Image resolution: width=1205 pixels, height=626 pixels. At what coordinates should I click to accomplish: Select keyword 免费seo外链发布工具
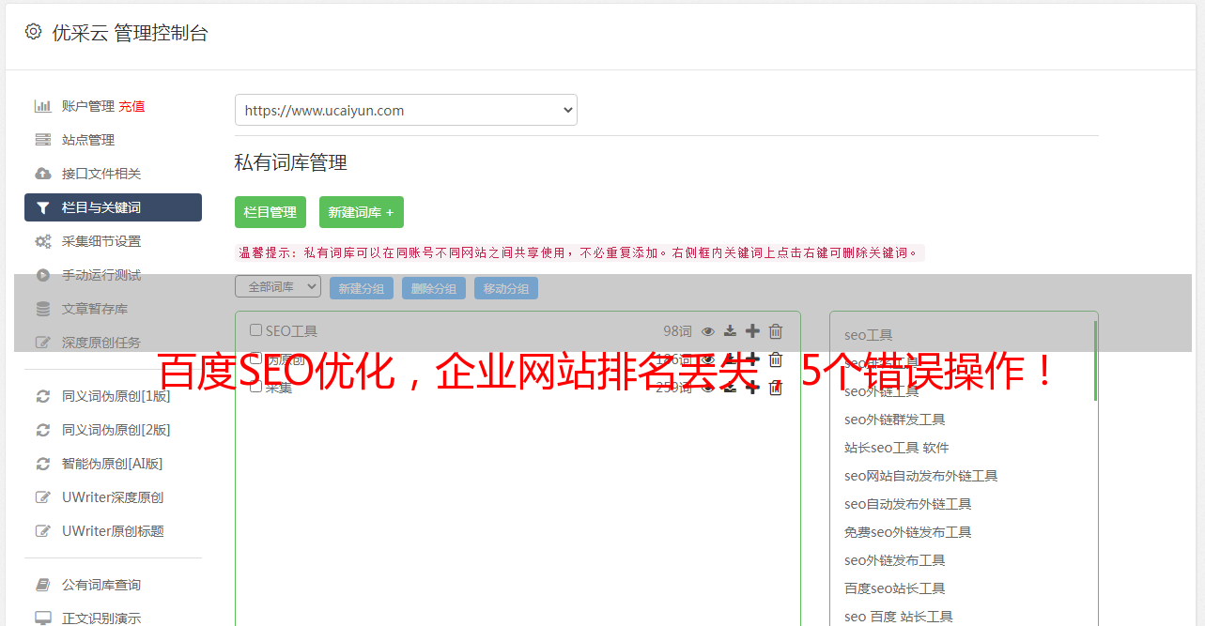[907, 532]
